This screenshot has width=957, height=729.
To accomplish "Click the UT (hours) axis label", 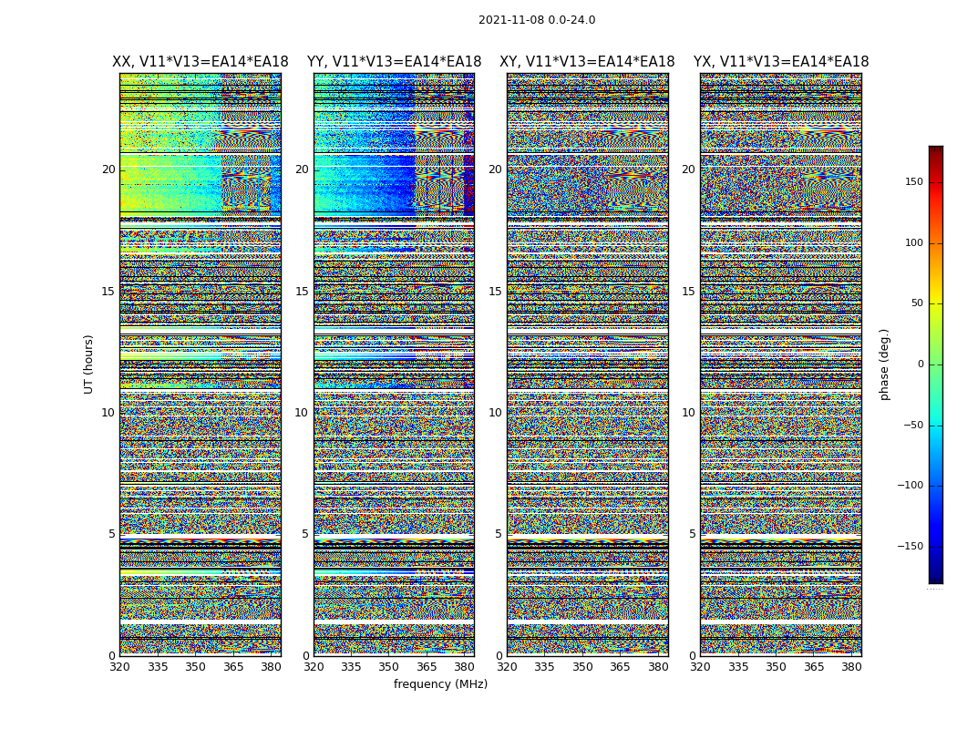I will [x=88, y=364].
